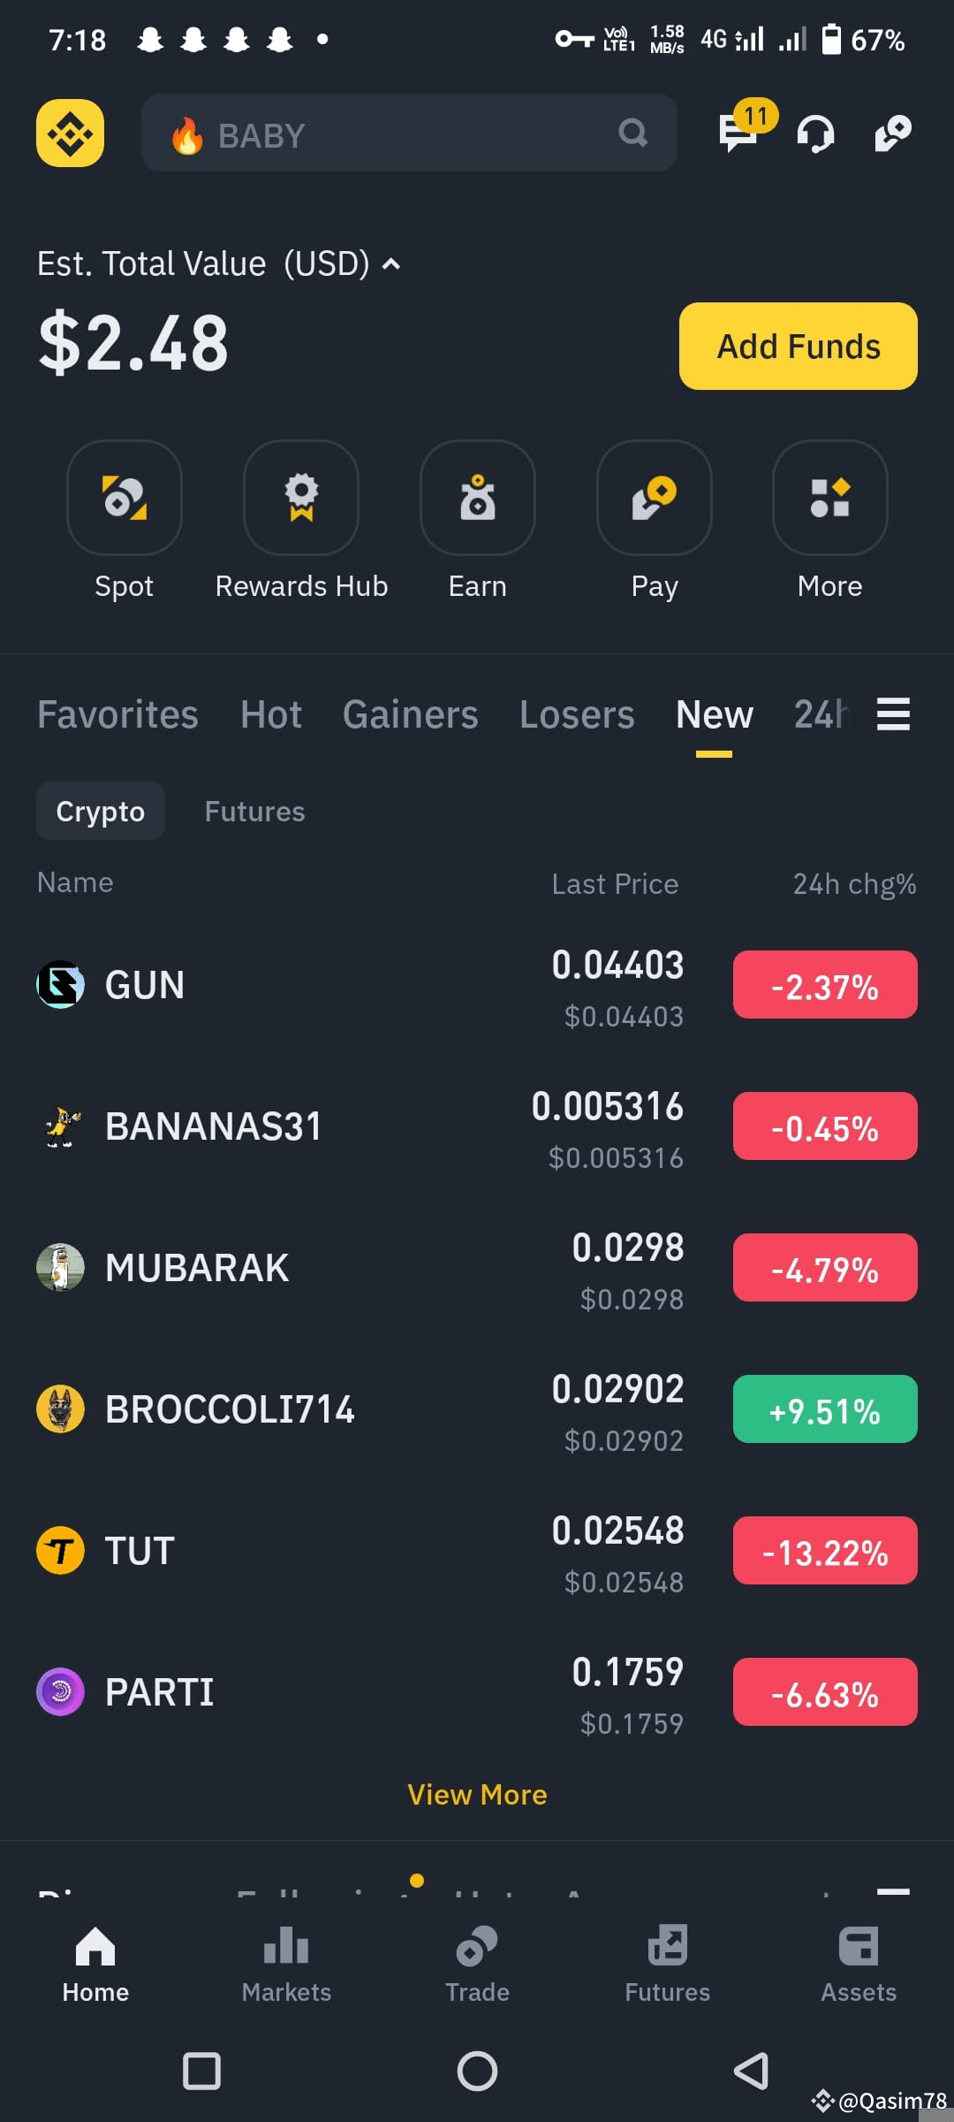This screenshot has height=2122, width=954.
Task: Open the Markets bottom tab
Action: [x=286, y=1965]
